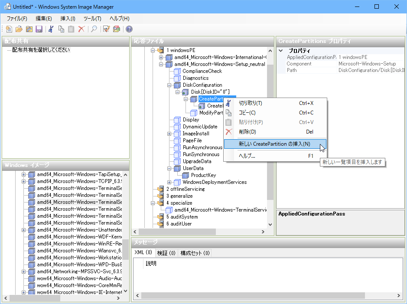This screenshot has height=304, width=407.
Task: Click the amd64_Microsoft-Windows-TapiSetup component icon
Action: pyautogui.click(x=32, y=174)
